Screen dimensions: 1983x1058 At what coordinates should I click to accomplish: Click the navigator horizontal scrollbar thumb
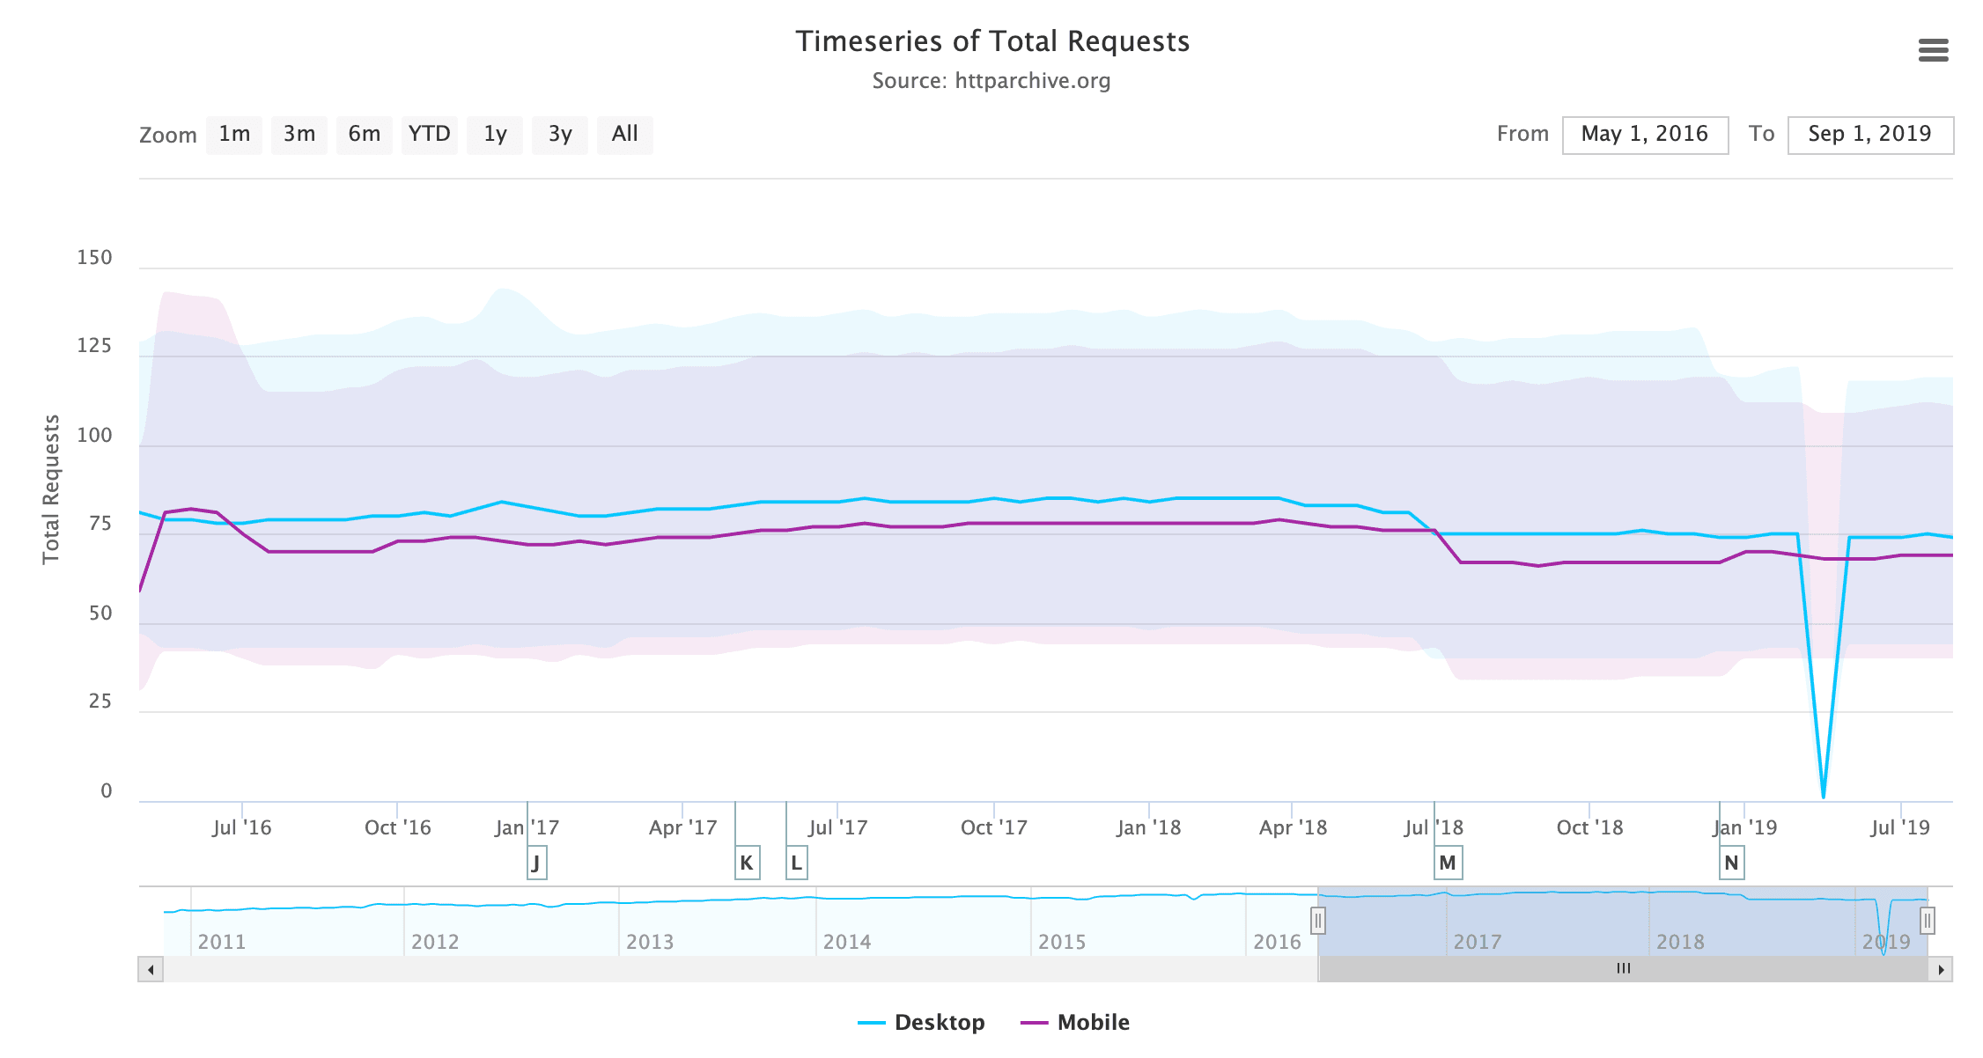tap(1623, 969)
